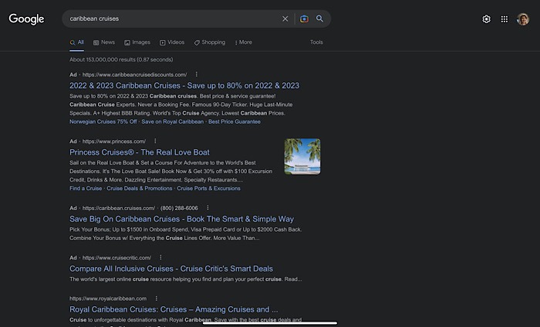Open the Compare All Inclusive Cruises link
This screenshot has height=327, width=540.
171,269
